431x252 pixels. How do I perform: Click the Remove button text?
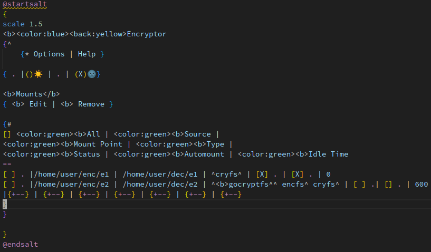tap(91, 104)
